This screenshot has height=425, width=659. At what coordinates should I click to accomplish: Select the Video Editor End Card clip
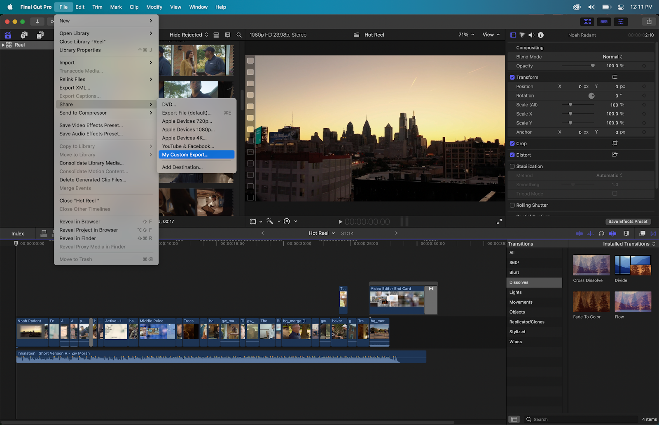pyautogui.click(x=397, y=300)
